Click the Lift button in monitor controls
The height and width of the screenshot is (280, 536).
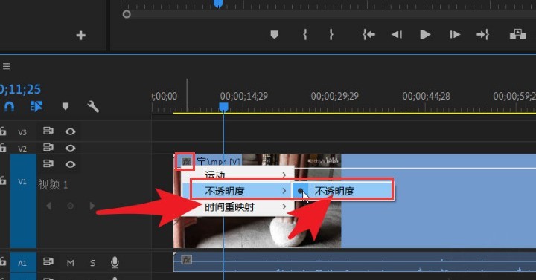coord(517,34)
